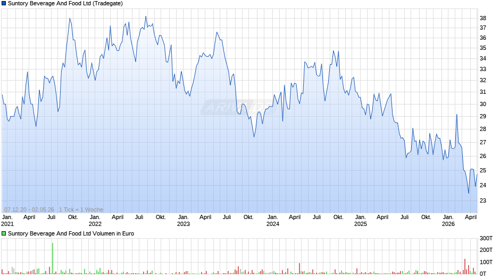
Task: Click price axis label 38
Action: (x=483, y=18)
